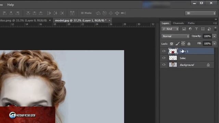Select the Layers panel tab
Viewport: 219px width, 123px height.
click(x=165, y=23)
